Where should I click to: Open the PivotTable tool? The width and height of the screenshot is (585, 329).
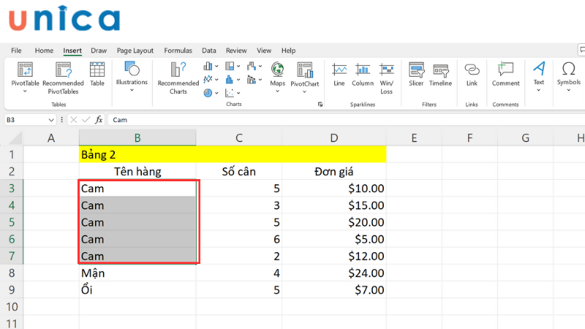[26, 76]
